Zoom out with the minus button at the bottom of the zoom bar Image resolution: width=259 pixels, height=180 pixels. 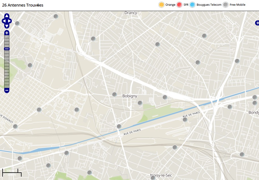[7, 91]
